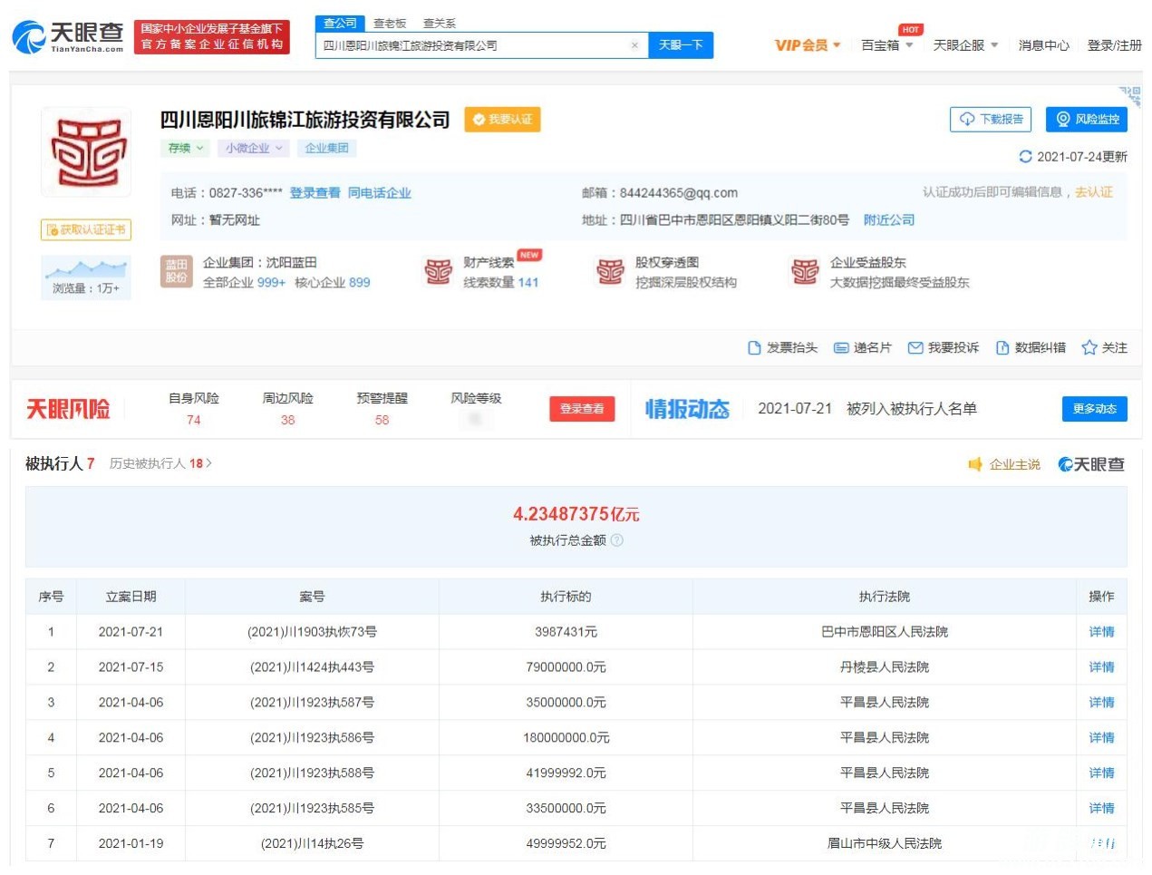Click the 风险监控 risk monitoring button
Image resolution: width=1152 pixels, height=875 pixels.
point(1087,120)
